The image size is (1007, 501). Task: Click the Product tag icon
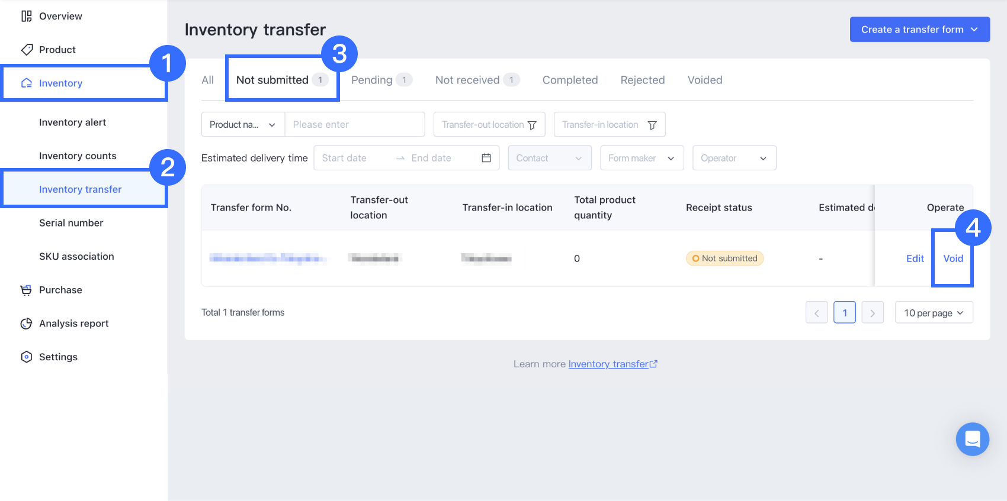26,50
